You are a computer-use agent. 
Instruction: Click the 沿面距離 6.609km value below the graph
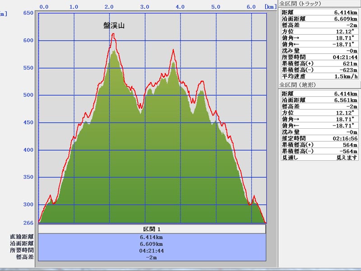152,244
